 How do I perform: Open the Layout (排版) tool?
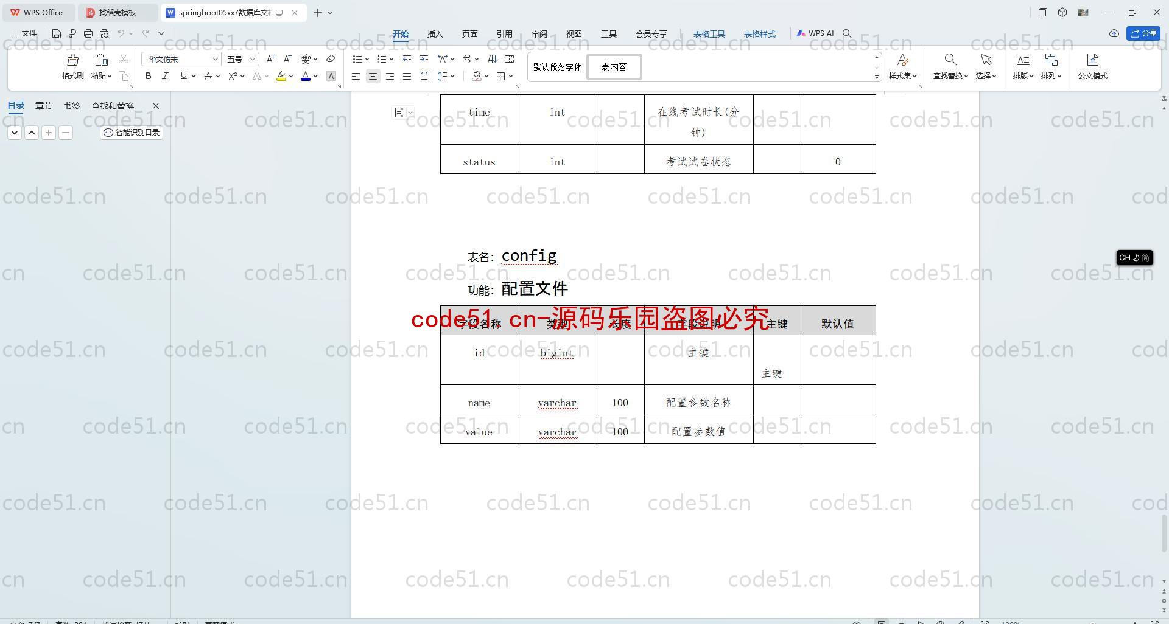(x=1023, y=66)
